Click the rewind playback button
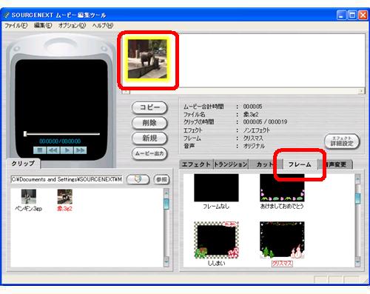370x294 pixels. [53, 150]
